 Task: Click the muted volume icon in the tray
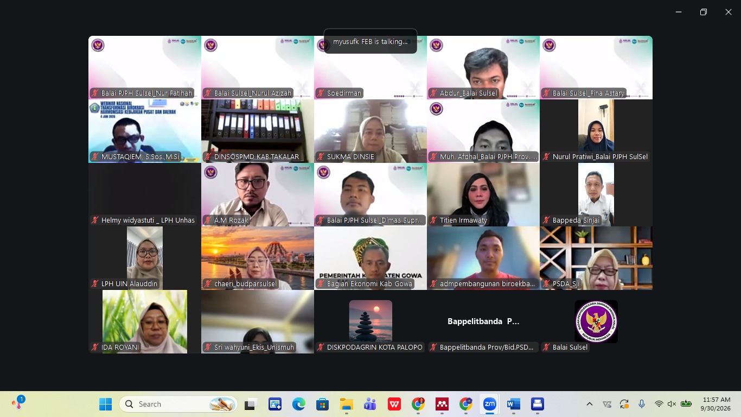click(672, 404)
